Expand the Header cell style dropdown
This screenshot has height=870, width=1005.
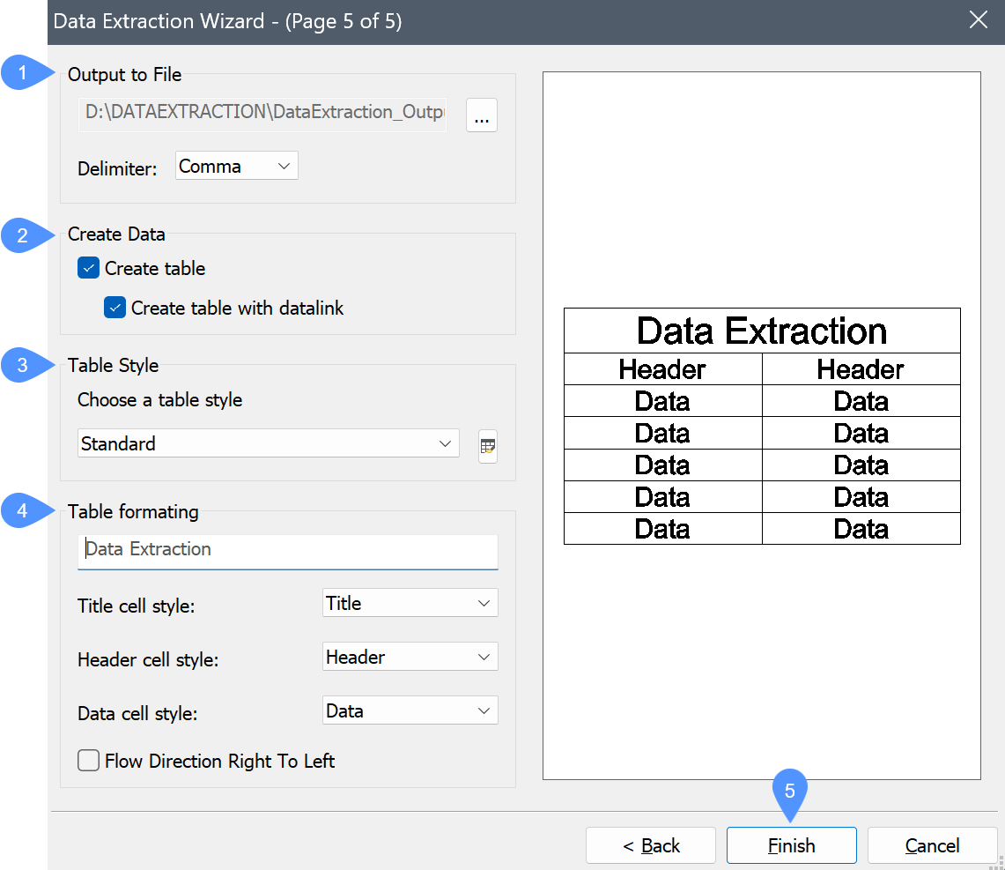click(410, 658)
